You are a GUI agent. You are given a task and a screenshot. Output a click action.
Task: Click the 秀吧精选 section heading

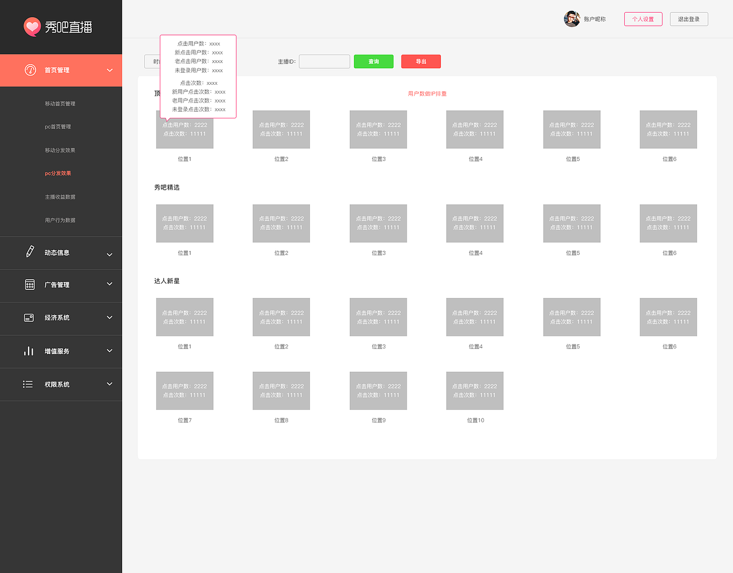[167, 187]
